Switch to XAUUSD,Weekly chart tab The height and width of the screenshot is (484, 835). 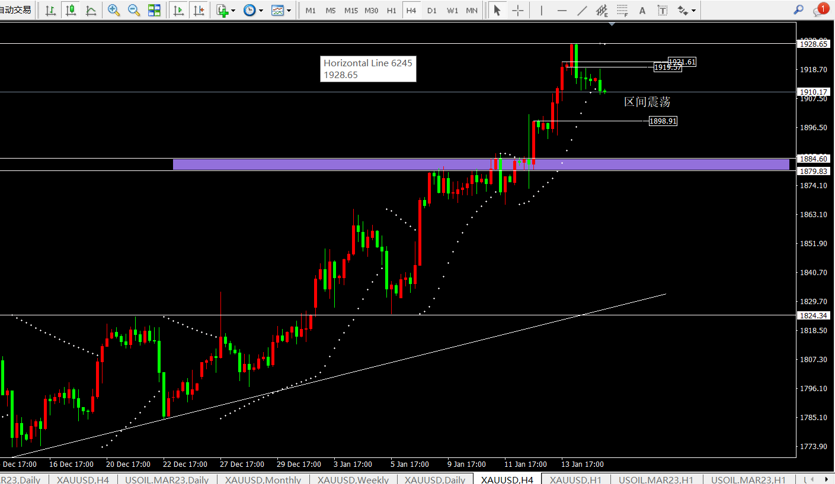353,479
